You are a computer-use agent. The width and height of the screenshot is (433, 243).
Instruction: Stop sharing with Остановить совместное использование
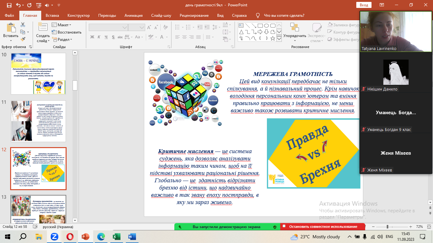[322, 227]
